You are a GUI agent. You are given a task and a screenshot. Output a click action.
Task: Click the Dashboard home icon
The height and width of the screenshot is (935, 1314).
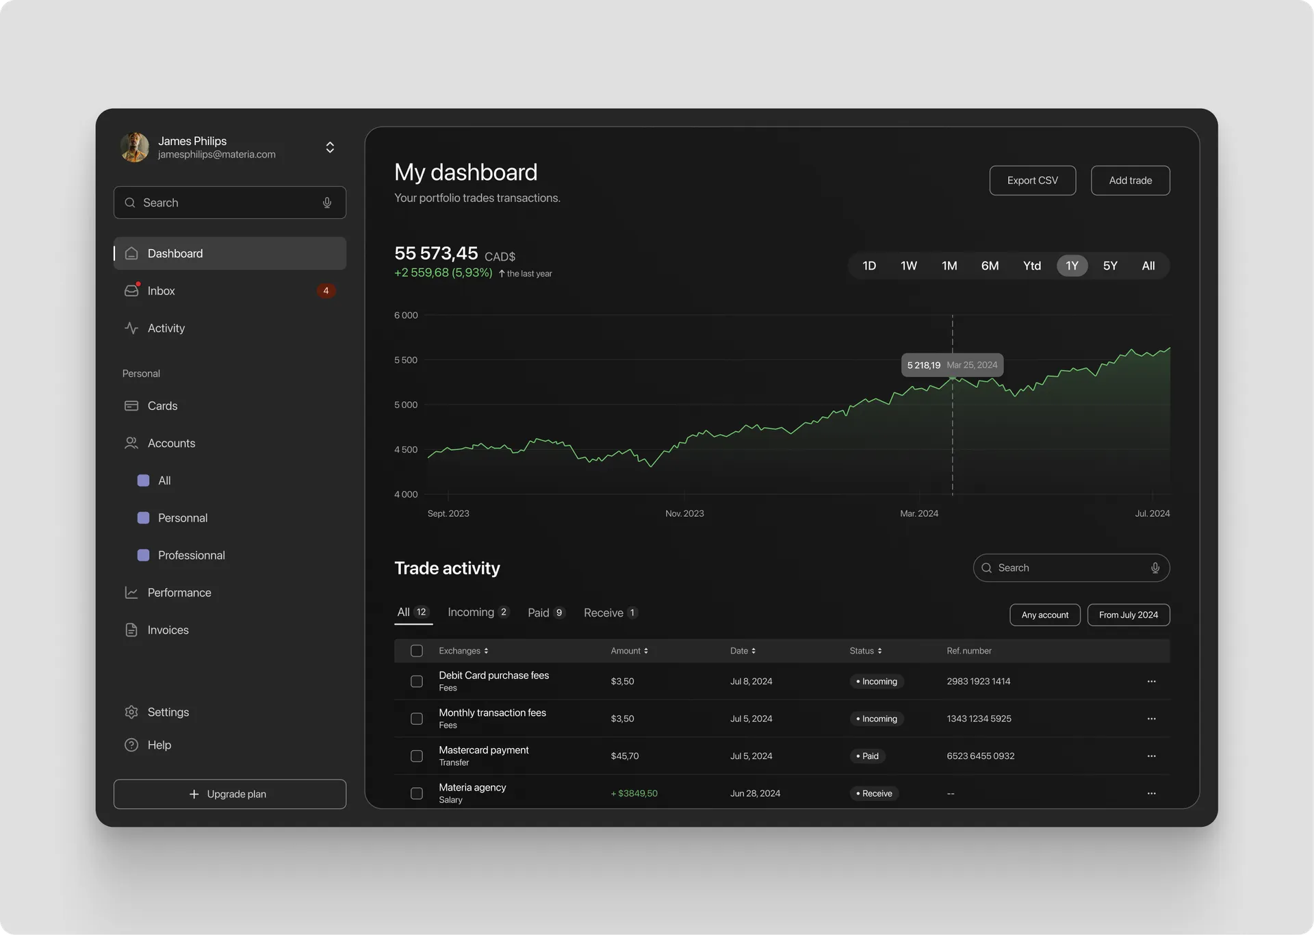131,253
